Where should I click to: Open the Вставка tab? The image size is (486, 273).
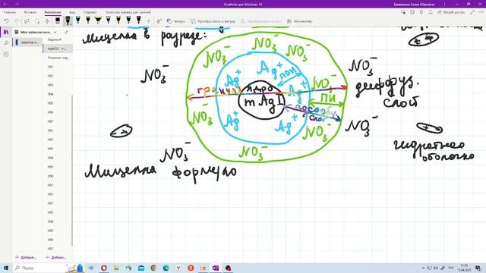coord(30,12)
